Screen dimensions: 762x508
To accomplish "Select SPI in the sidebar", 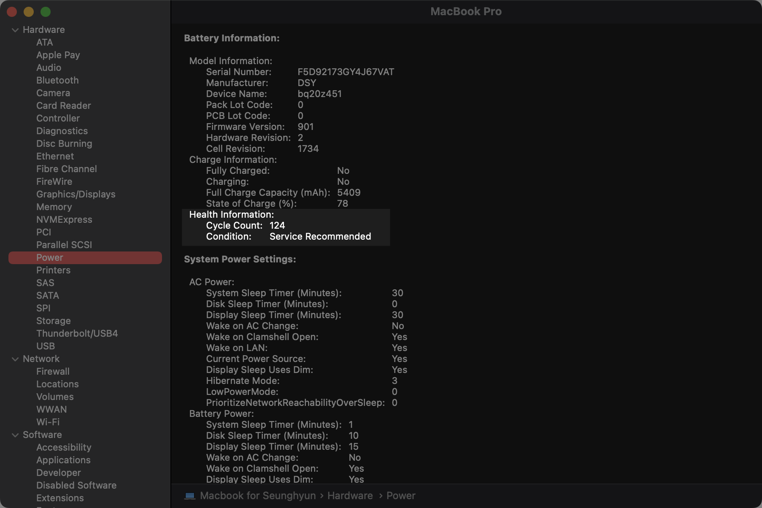I will pos(43,308).
